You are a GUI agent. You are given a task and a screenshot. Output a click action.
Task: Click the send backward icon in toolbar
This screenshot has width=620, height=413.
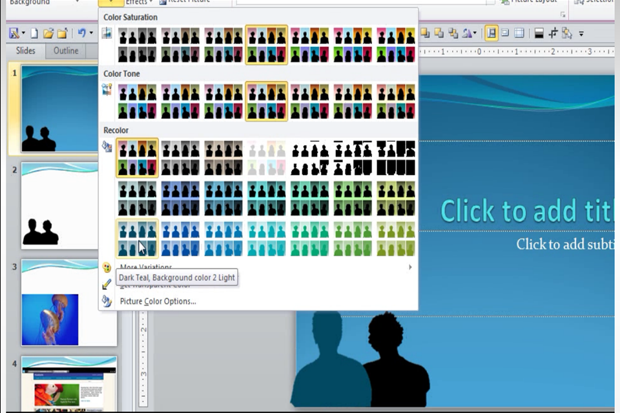(x=439, y=33)
